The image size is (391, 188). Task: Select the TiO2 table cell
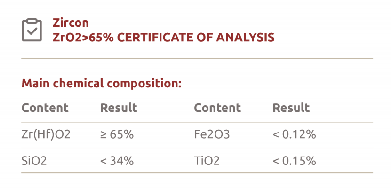207,161
